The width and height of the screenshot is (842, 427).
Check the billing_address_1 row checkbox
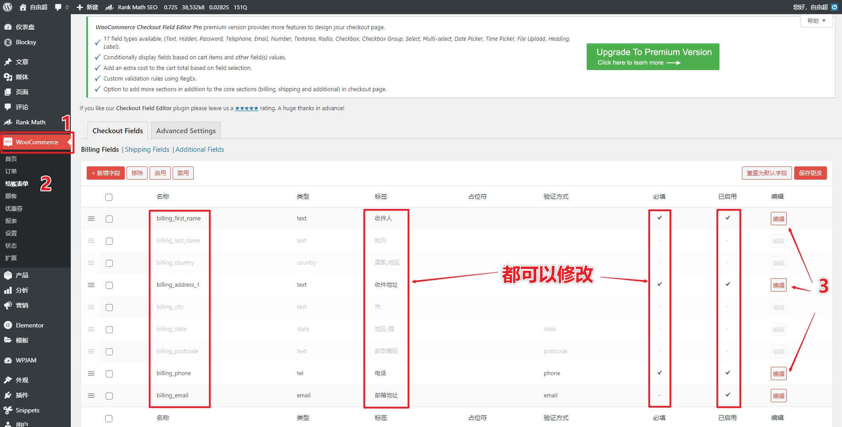click(109, 285)
